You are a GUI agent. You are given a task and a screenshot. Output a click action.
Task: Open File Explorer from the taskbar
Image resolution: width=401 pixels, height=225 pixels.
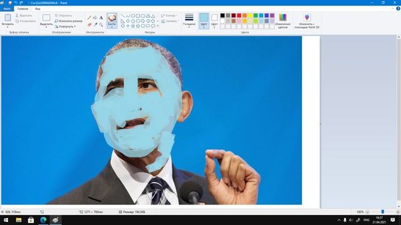(18, 220)
